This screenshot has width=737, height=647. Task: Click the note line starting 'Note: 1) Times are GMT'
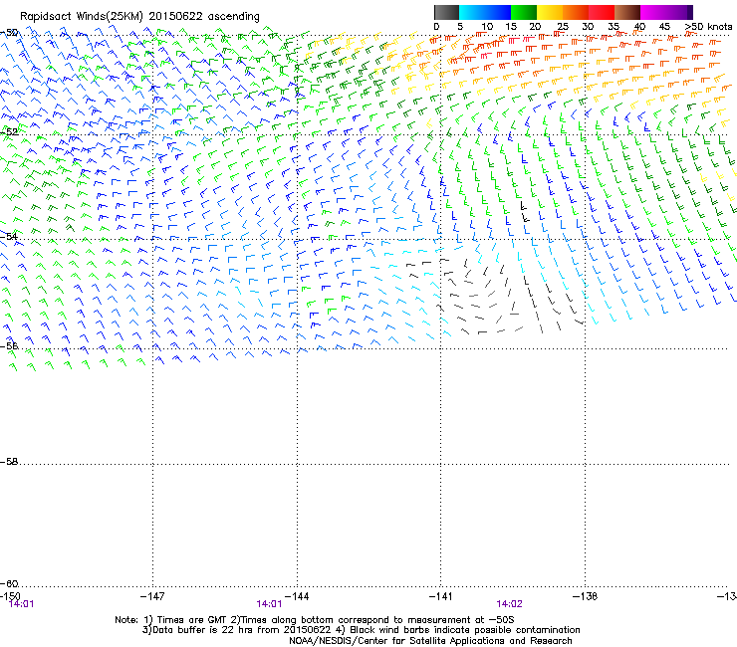pos(315,620)
